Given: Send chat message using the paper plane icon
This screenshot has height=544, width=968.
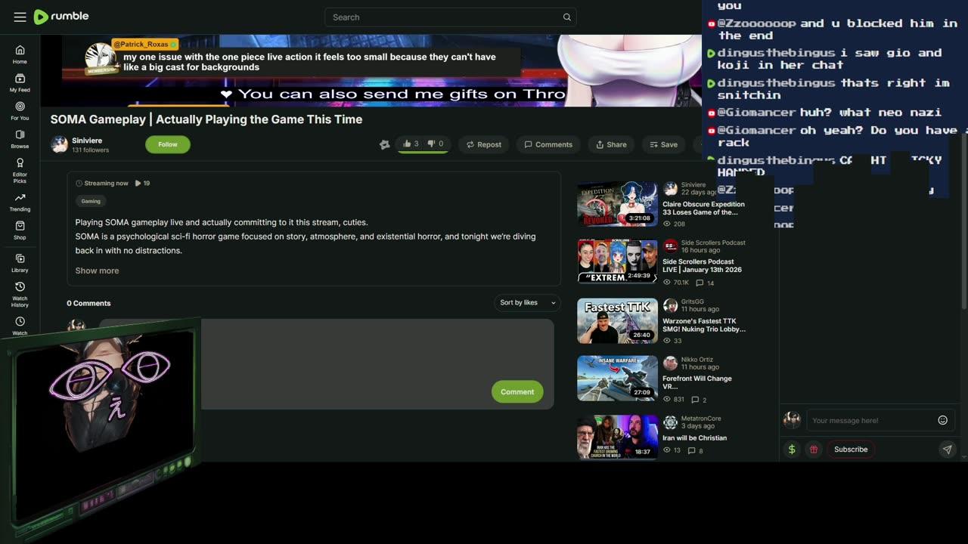Looking at the screenshot, I should click(x=948, y=449).
